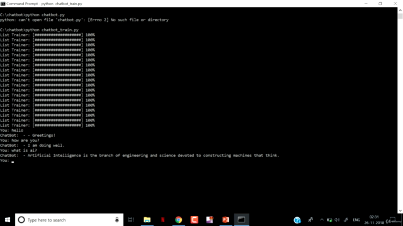Switch to PowerPoint in the taskbar

(225, 220)
